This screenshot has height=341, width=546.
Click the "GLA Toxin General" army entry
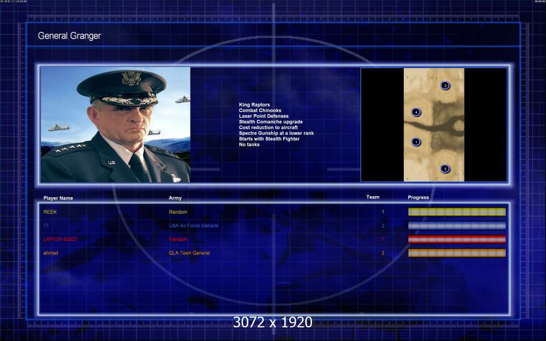point(189,253)
